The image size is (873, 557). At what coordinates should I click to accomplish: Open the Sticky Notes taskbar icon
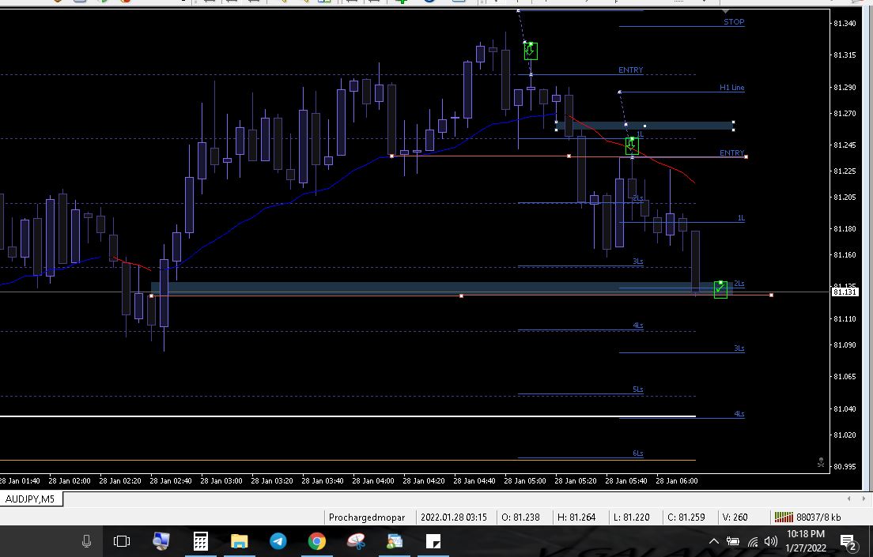433,541
